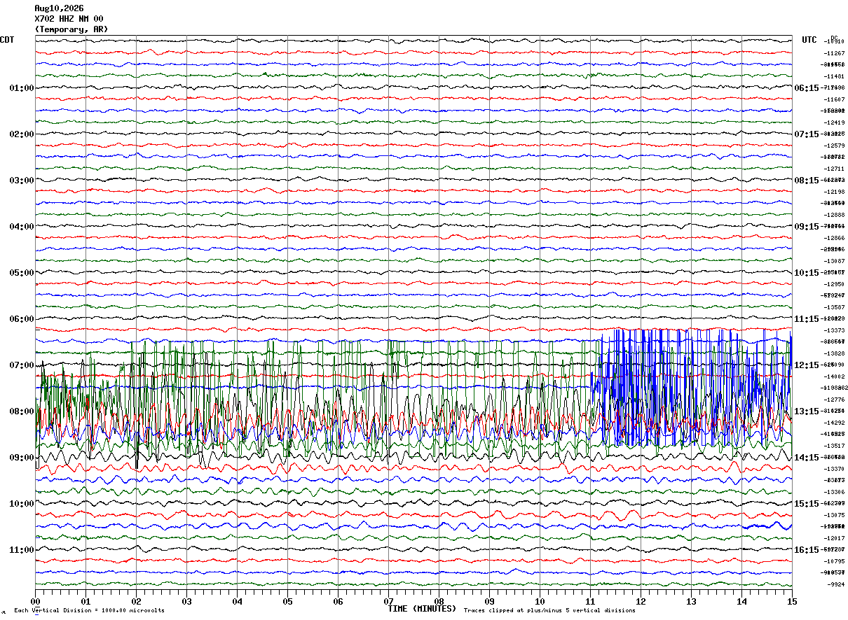Click the (Temporary, AR) location text
The height and width of the screenshot is (620, 848).
71,29
